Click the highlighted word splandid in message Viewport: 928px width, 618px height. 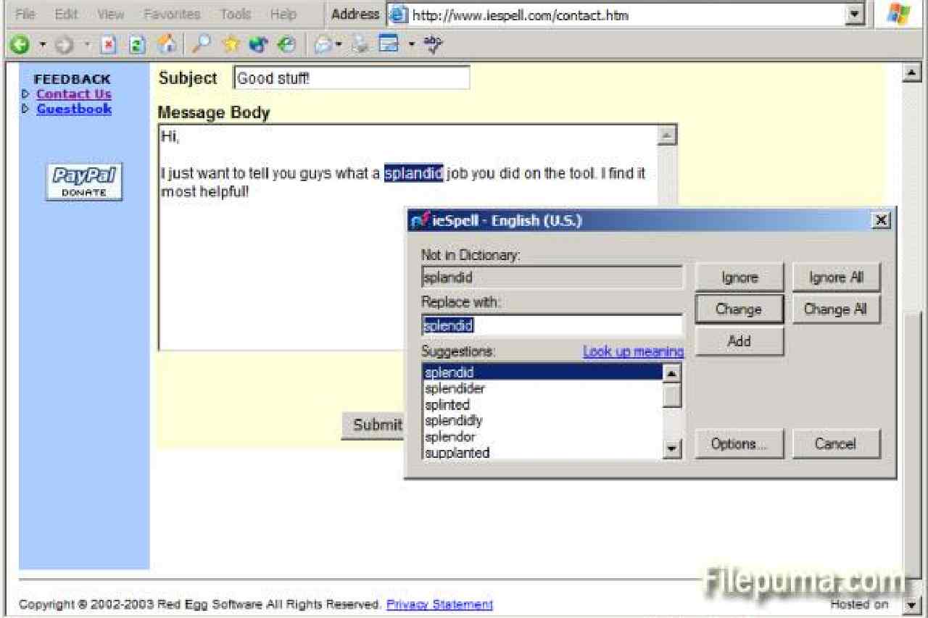click(x=413, y=174)
